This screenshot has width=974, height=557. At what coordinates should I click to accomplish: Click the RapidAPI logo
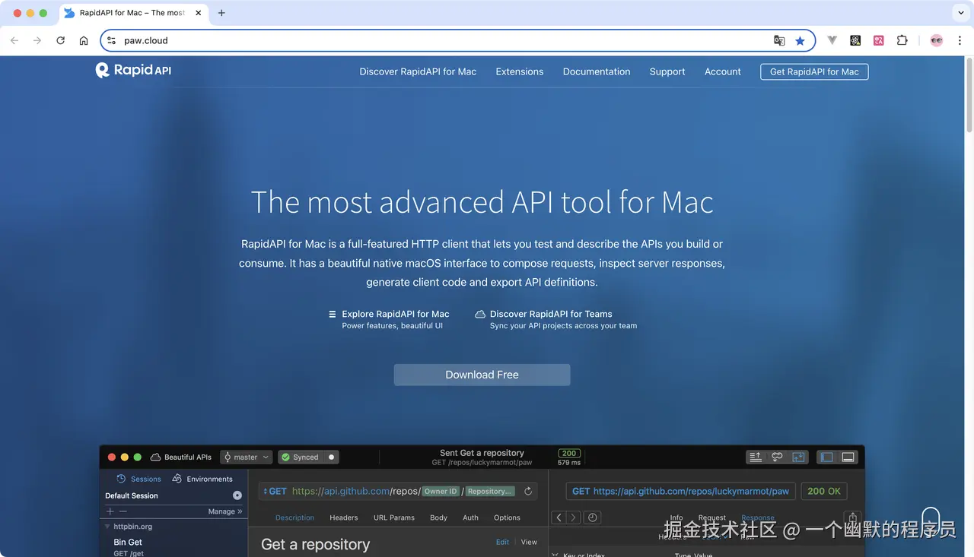point(133,70)
